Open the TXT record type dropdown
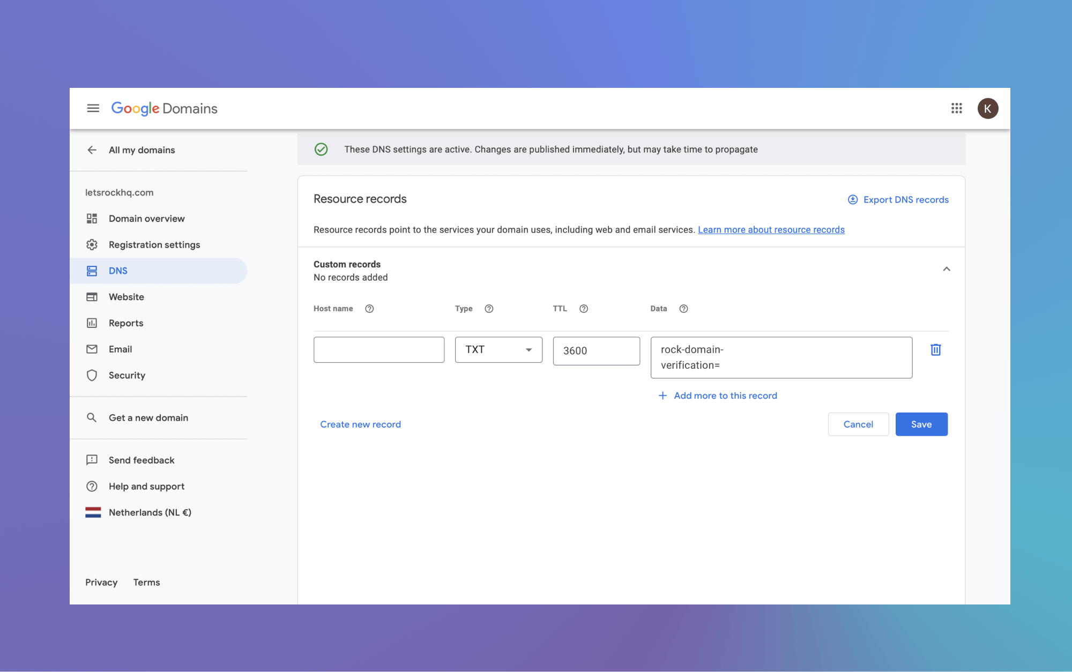The height and width of the screenshot is (672, 1072). 498,350
